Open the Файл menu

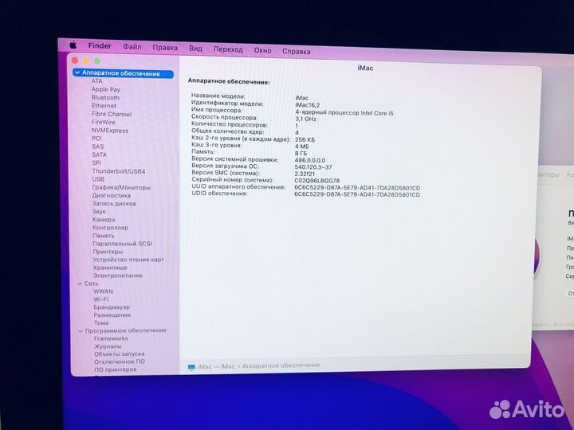132,47
